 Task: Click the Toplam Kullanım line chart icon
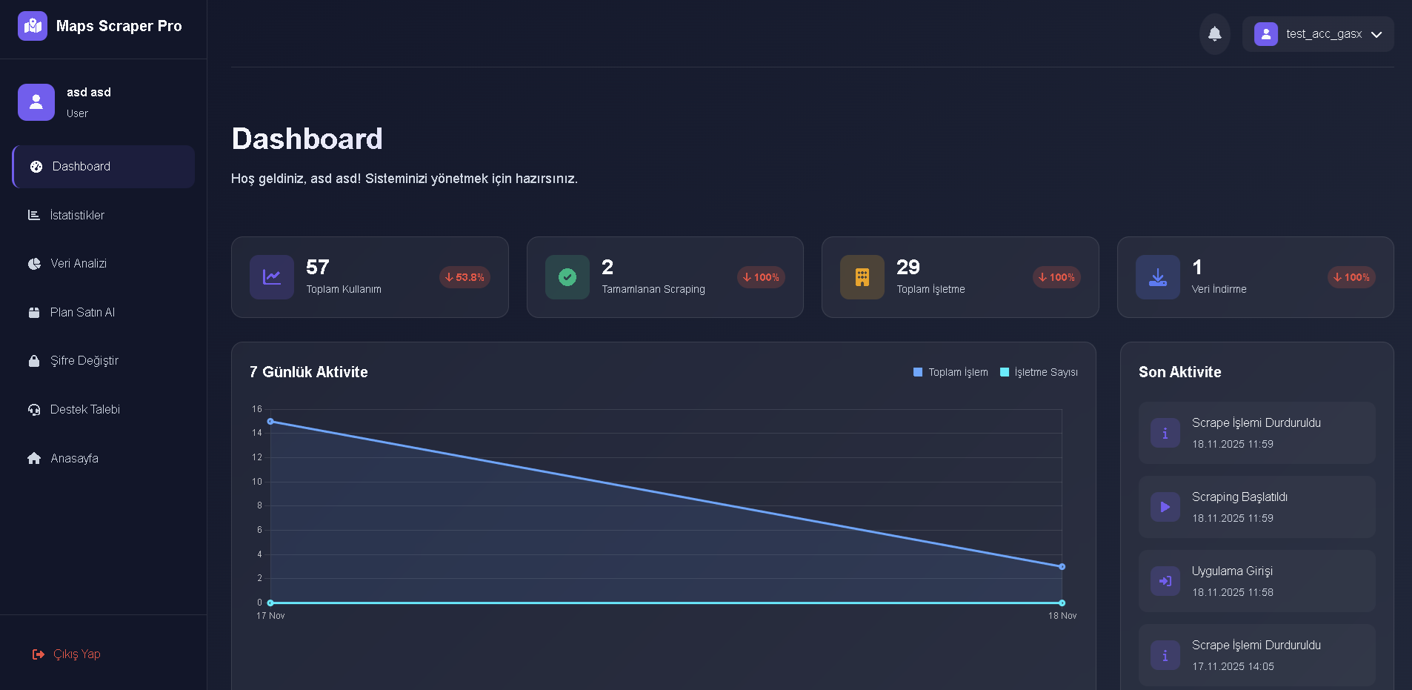click(x=272, y=277)
